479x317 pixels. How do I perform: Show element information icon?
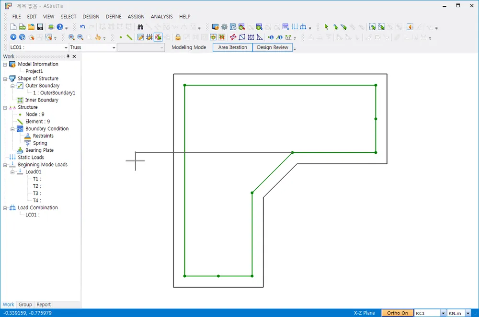pyautogui.click(x=279, y=37)
